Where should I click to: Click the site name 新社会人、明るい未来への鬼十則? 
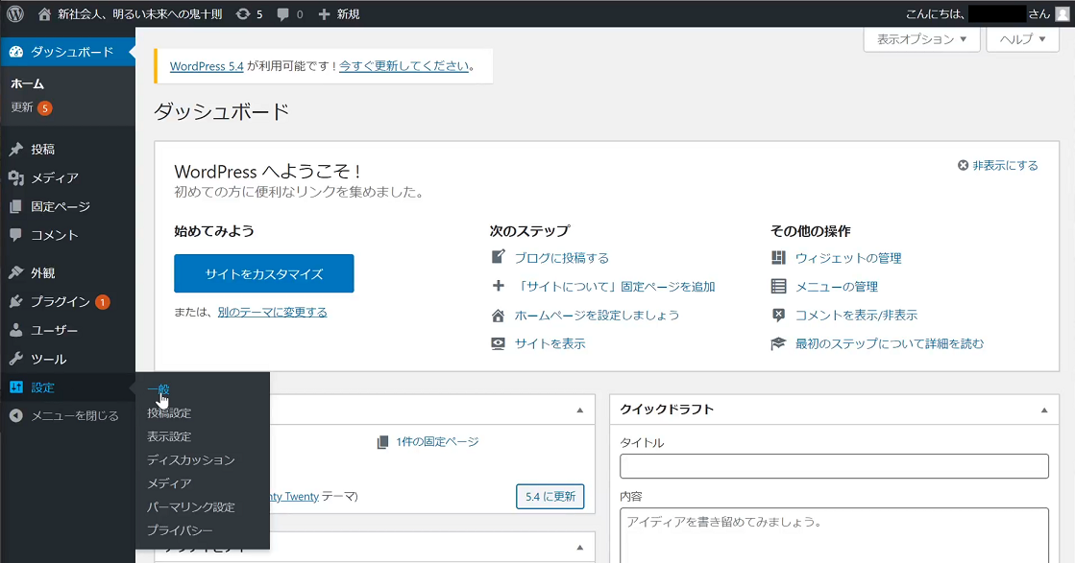pos(140,13)
